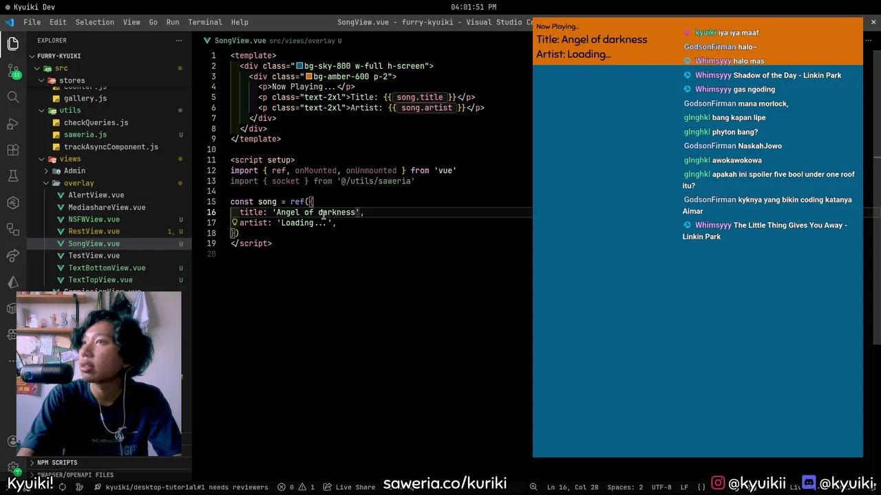The width and height of the screenshot is (881, 495).
Task: Open Explorer Views and More Actions ellipsis
Action: (x=179, y=41)
